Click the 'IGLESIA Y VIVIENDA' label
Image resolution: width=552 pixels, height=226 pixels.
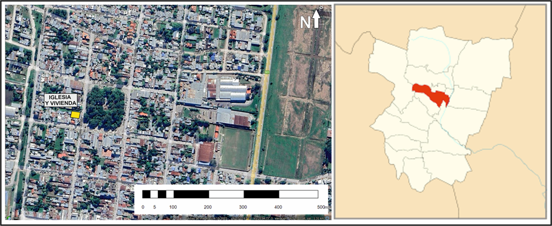[x=61, y=101]
